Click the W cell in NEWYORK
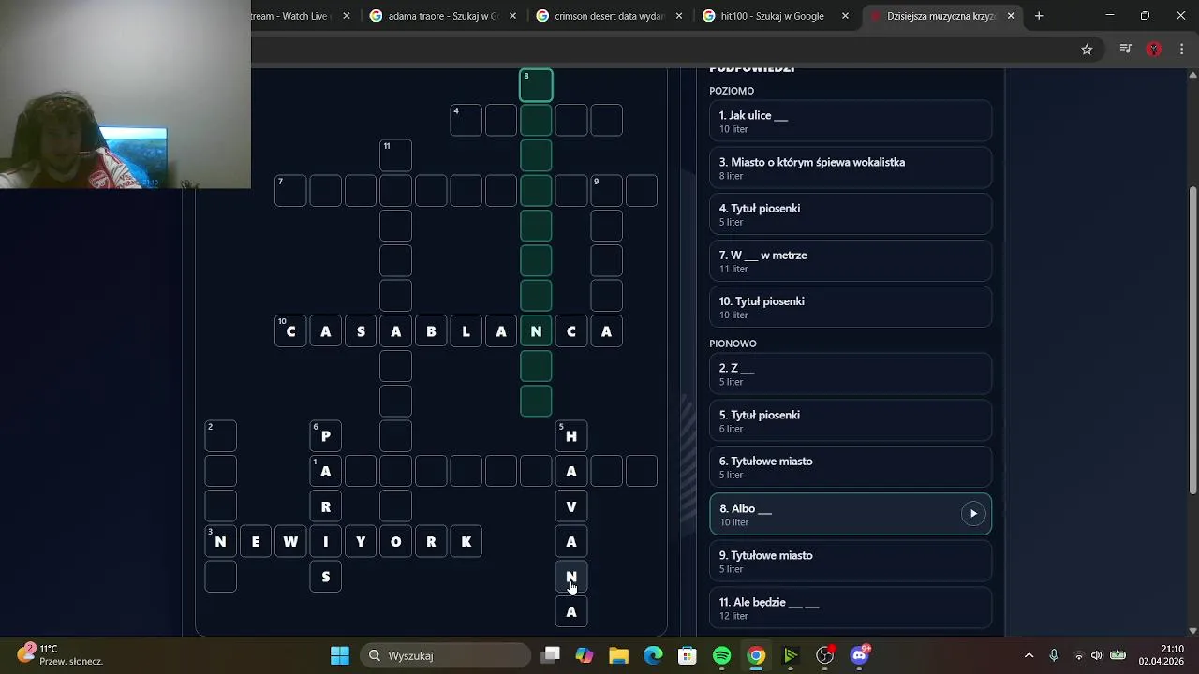The height and width of the screenshot is (674, 1199). 290,542
